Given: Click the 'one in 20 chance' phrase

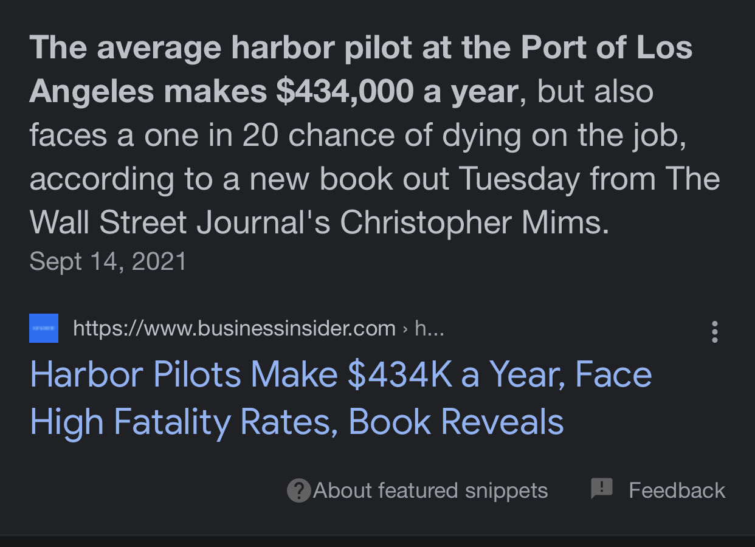Looking at the screenshot, I should click(270, 136).
